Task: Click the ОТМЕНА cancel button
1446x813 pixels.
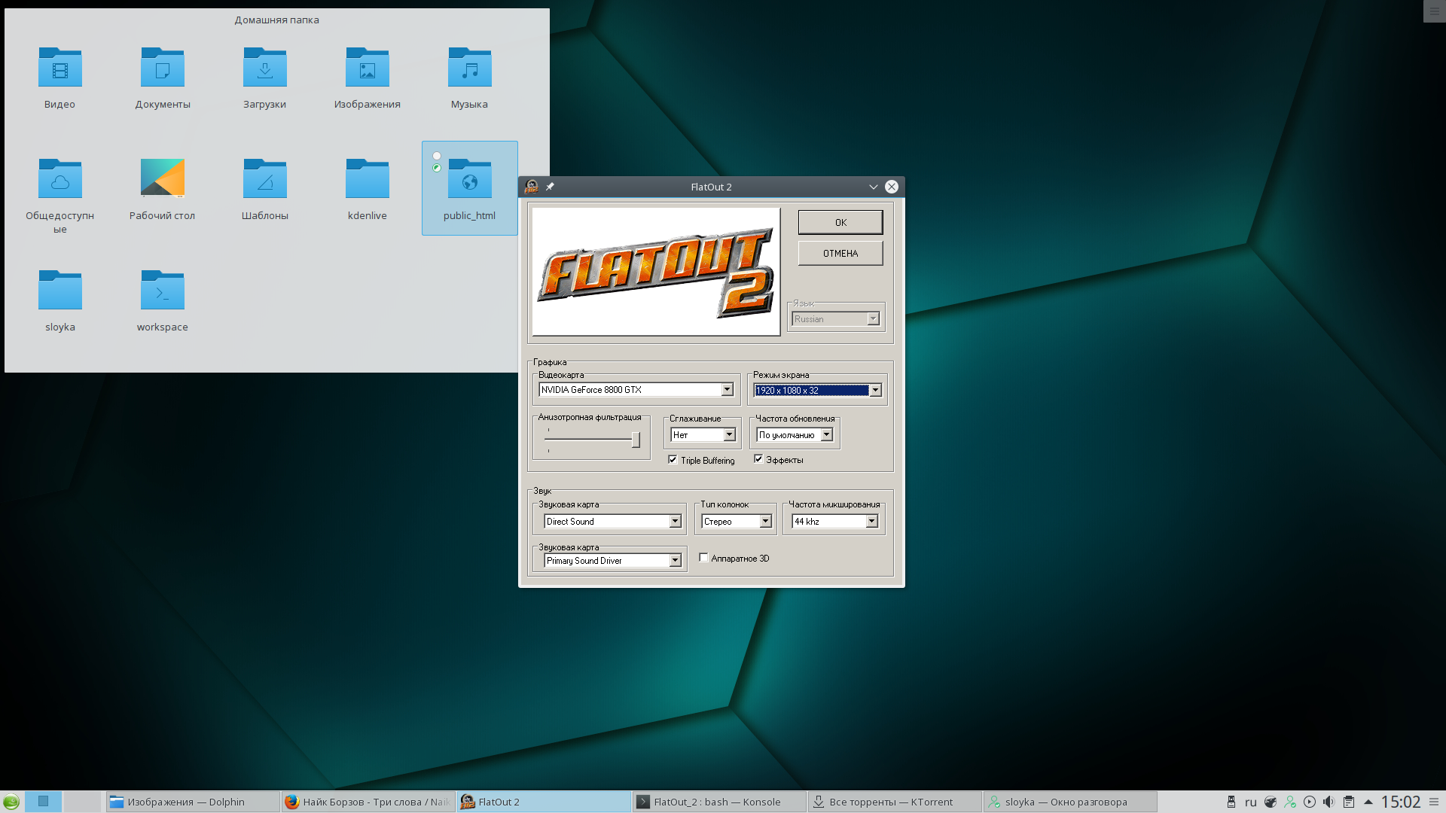Action: 840,254
